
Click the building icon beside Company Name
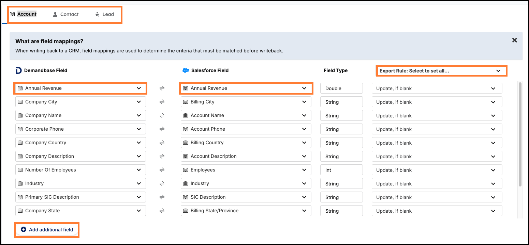[20, 115]
